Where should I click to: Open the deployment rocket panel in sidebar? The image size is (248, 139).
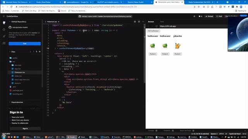pyautogui.click(x=4, y=36)
